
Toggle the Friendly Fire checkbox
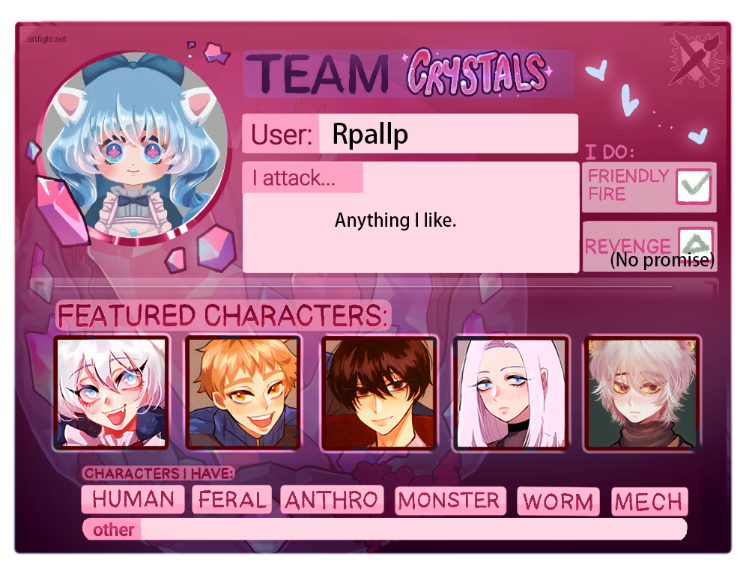pos(694,186)
